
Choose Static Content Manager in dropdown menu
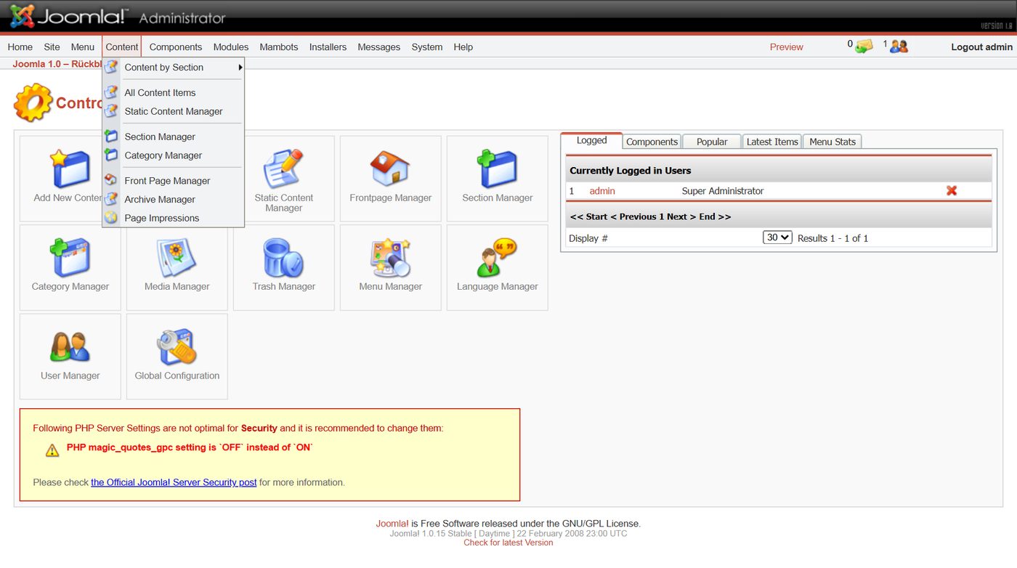173,111
